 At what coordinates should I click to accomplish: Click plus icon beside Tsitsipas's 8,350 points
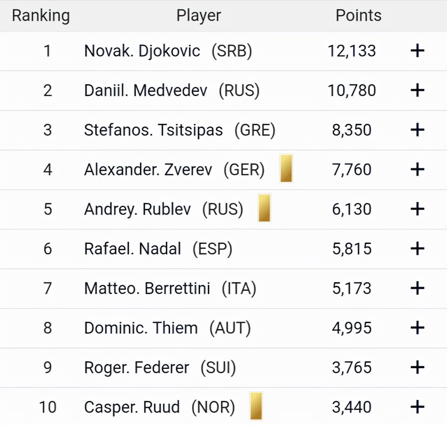tap(417, 130)
